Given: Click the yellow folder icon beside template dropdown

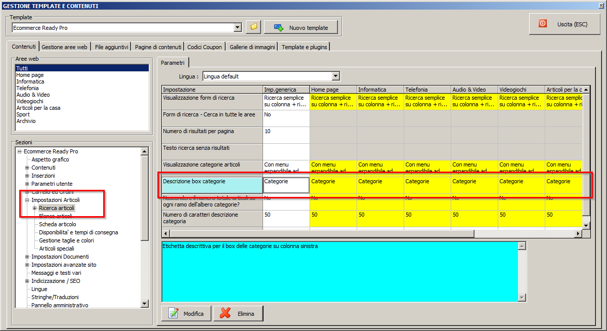Looking at the screenshot, I should coord(253,27).
